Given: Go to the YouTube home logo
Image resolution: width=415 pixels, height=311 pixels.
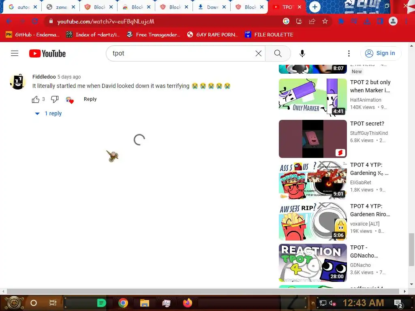Looking at the screenshot, I should click(47, 53).
